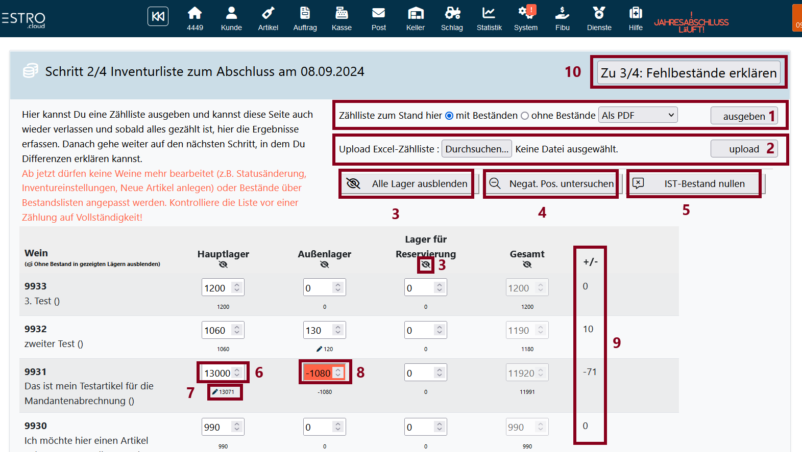Click the 'Negat. Pos. untersuchen' button
The height and width of the screenshot is (452, 802).
click(551, 183)
